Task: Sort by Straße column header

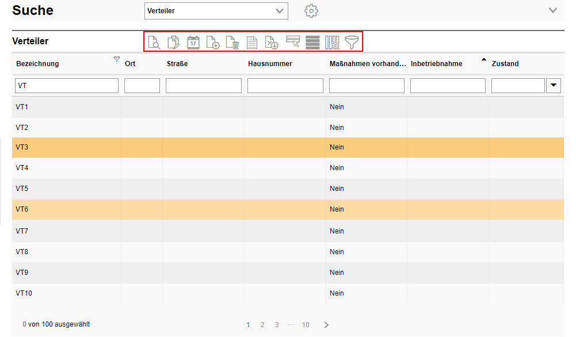Action: click(177, 63)
